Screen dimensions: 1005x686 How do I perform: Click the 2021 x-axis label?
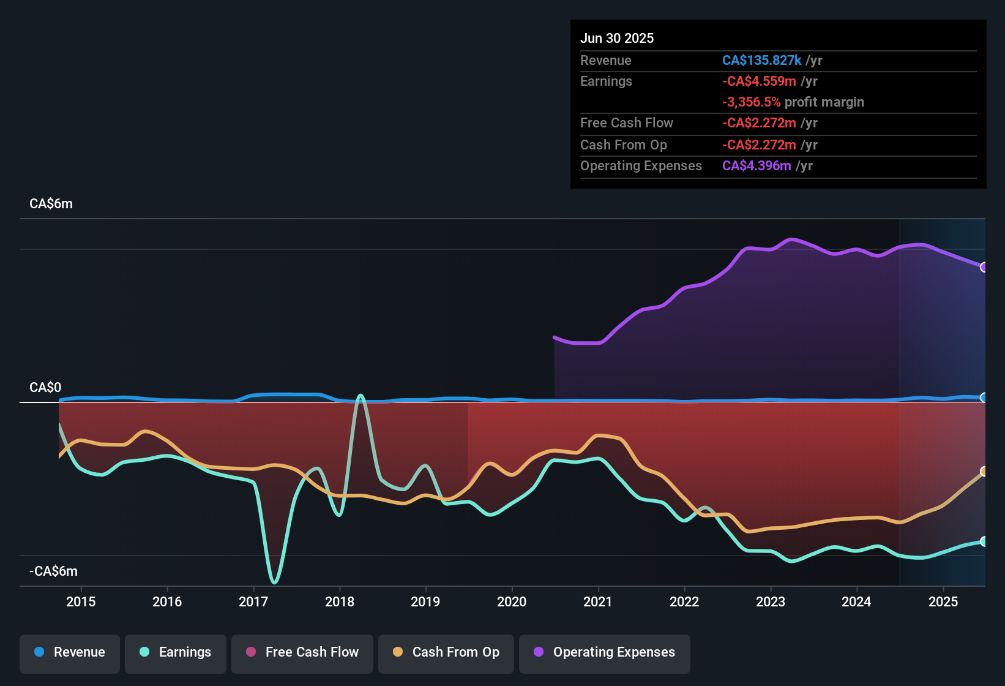pos(598,601)
